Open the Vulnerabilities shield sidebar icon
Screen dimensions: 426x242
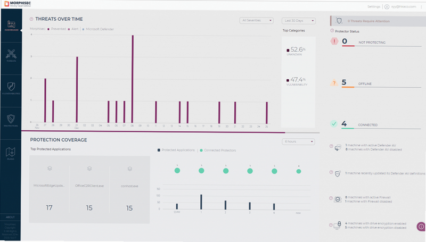click(11, 88)
